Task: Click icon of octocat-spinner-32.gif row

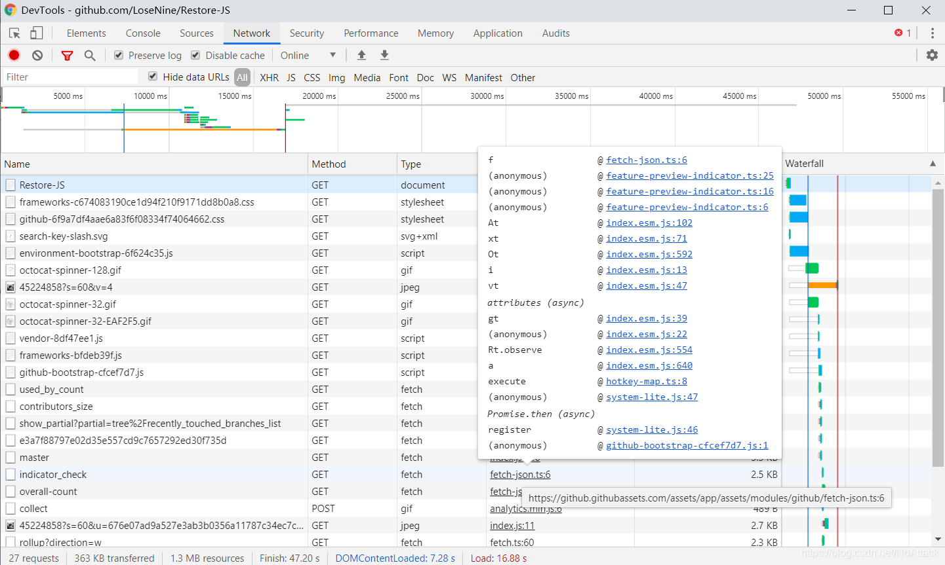Action: pos(10,304)
